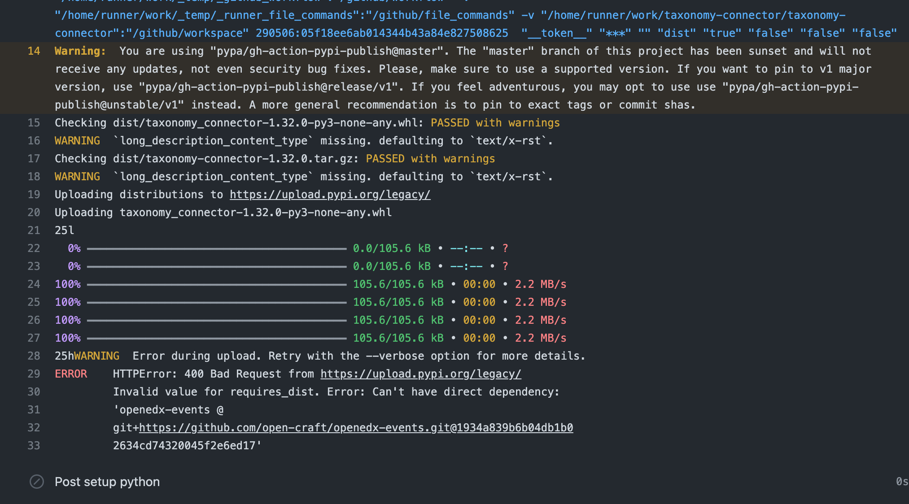
Task: Click the wheel file PASSED with warnings text
Action: (495, 123)
